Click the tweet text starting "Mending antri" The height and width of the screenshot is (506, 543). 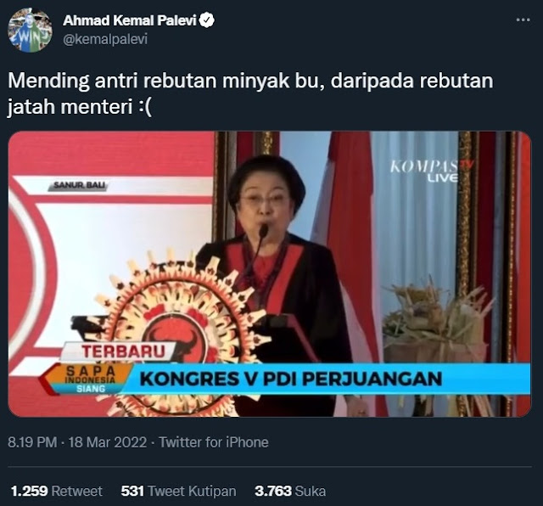(x=250, y=93)
